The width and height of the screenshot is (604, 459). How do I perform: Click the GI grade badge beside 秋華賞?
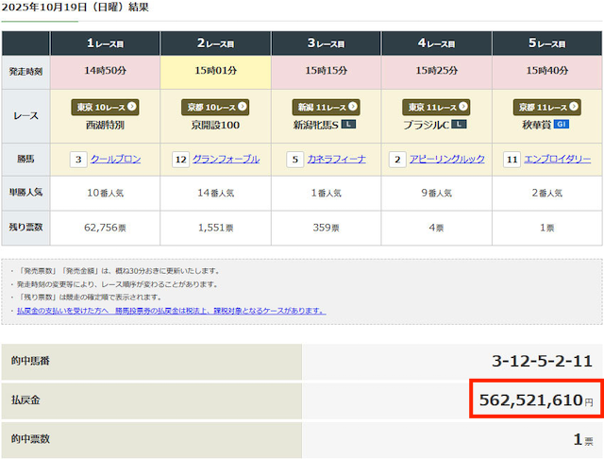pos(560,124)
